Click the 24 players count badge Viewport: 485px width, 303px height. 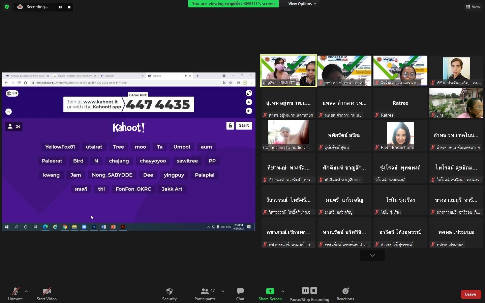point(14,126)
